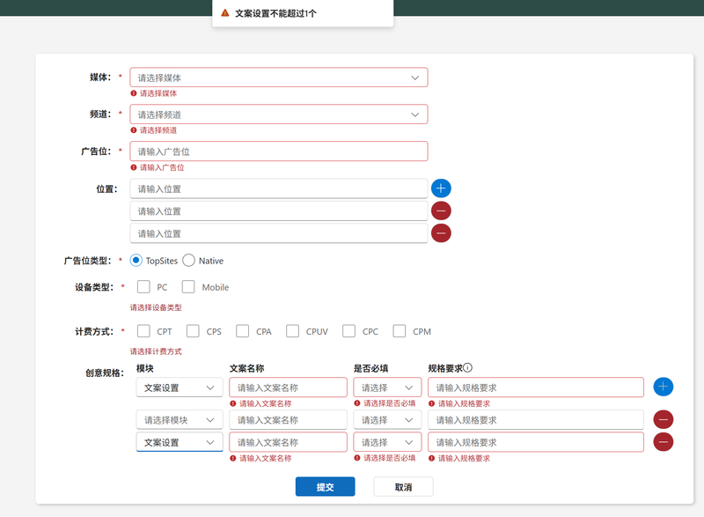Screen dimensions: 704x517
Task: Click warning icon in the top alert
Action: 225,13
